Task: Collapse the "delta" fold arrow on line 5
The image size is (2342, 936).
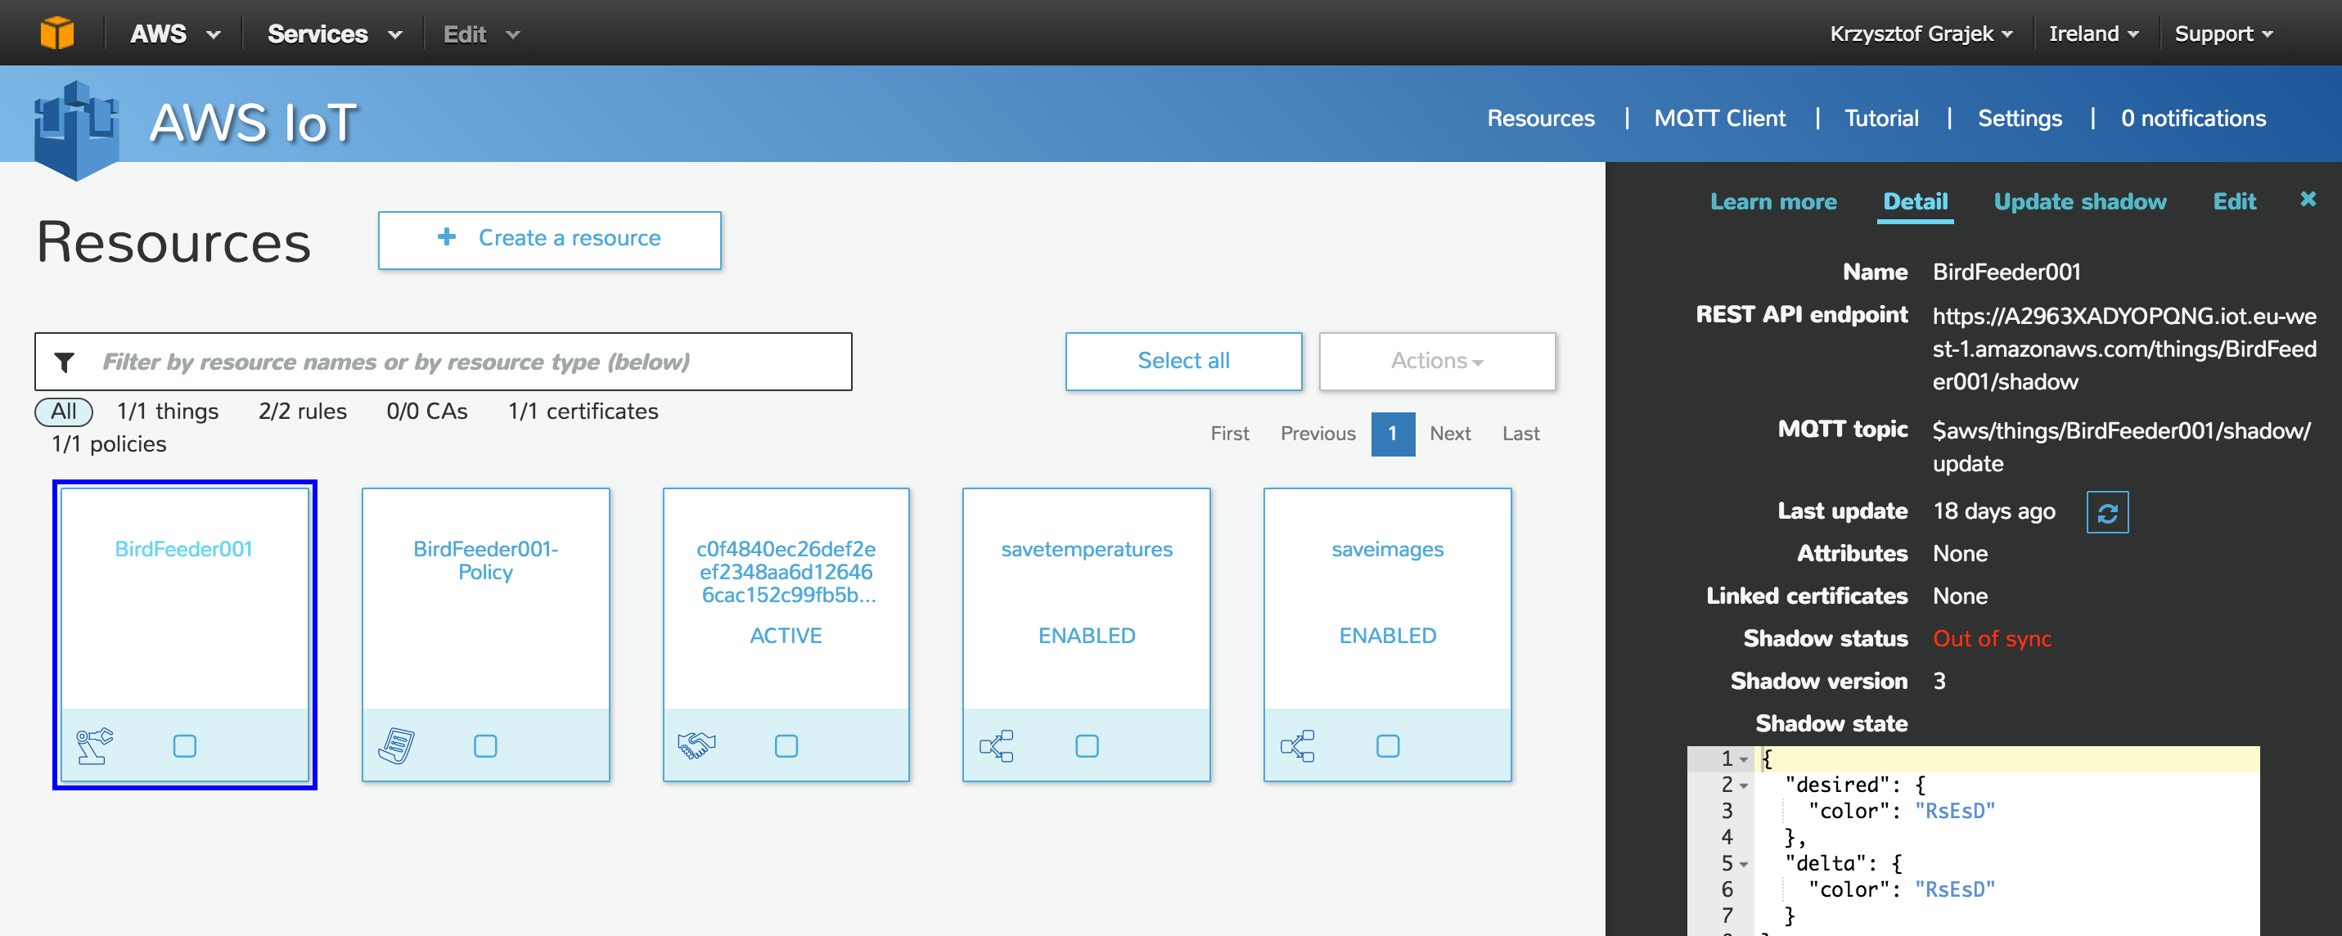Action: point(1745,864)
